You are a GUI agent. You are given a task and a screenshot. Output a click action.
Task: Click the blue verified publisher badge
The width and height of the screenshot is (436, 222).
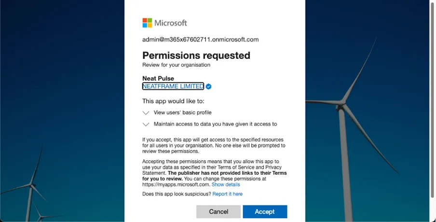[x=209, y=86]
